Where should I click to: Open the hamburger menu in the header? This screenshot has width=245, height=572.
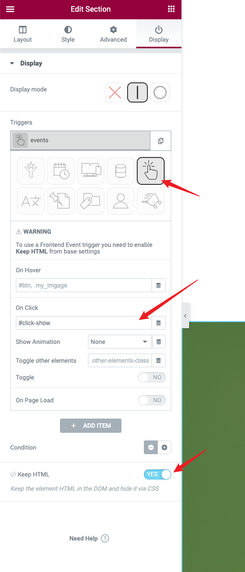click(x=10, y=9)
